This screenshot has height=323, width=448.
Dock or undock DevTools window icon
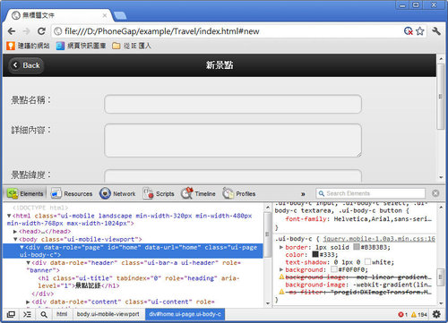[x=11, y=314]
